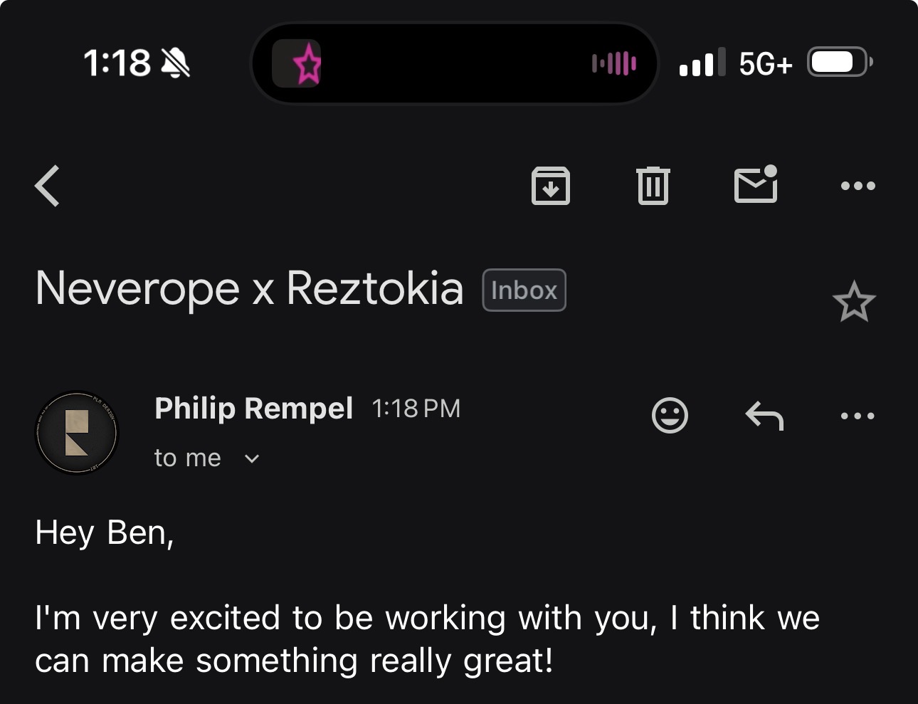The height and width of the screenshot is (704, 918).
Task: Reply to Philip Rempel's message
Action: click(x=764, y=416)
